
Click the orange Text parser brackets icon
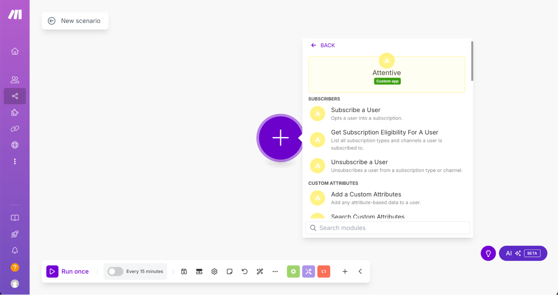coord(324,272)
